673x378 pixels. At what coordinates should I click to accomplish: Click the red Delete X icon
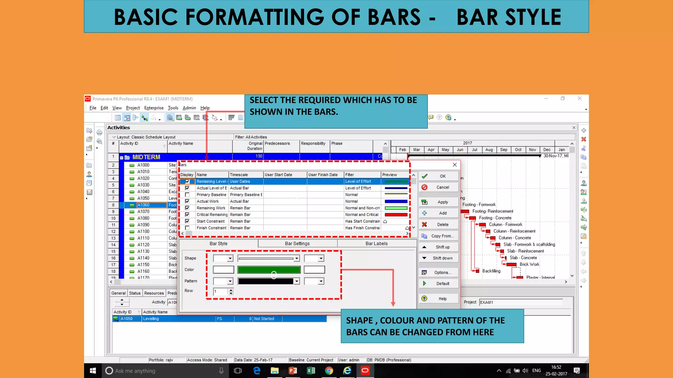(424, 224)
